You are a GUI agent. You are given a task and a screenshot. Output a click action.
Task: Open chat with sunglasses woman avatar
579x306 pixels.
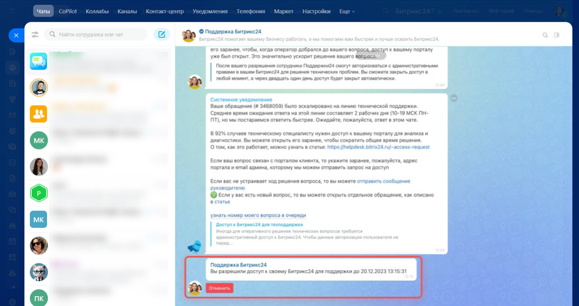pos(38,245)
